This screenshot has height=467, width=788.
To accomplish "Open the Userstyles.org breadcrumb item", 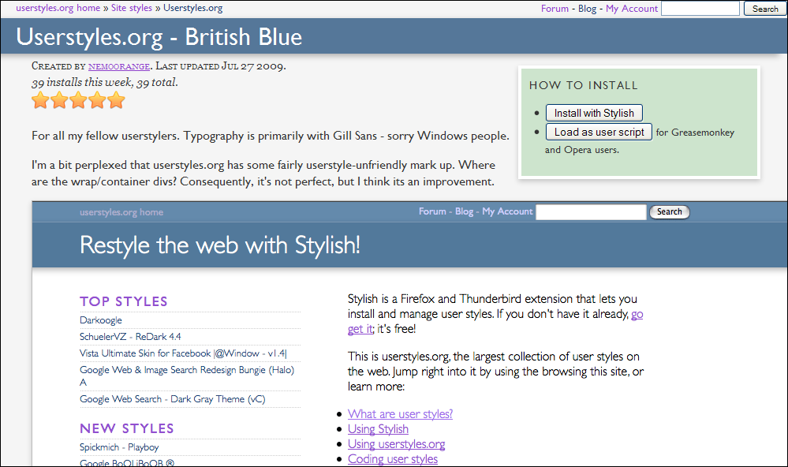I will point(193,8).
